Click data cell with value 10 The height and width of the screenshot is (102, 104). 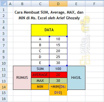pyautogui.click(x=58, y=39)
